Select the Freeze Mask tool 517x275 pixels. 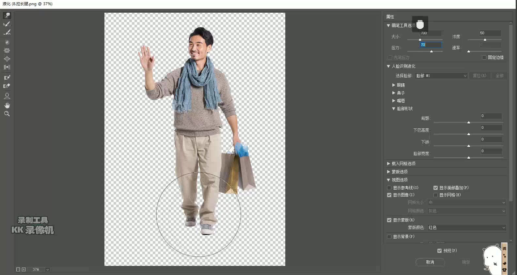click(x=7, y=78)
